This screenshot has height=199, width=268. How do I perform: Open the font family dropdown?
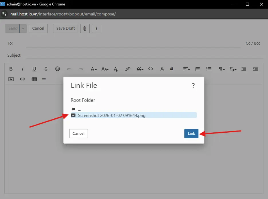point(94,69)
